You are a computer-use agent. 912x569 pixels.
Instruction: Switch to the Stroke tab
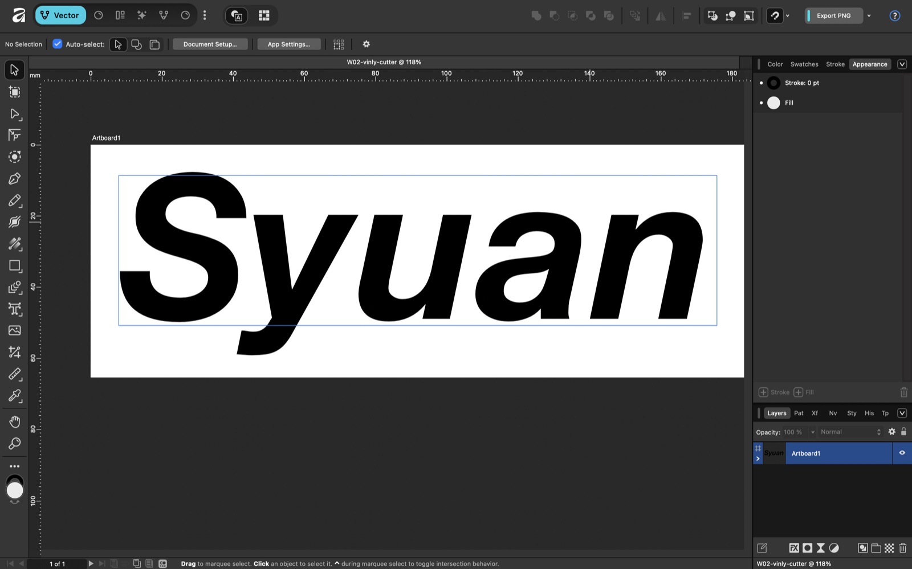point(835,64)
